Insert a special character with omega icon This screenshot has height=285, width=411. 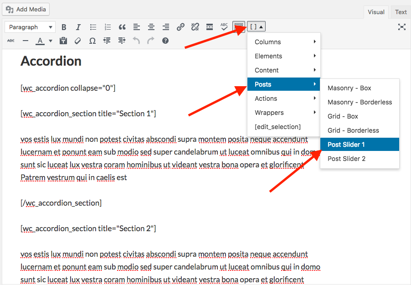click(92, 41)
